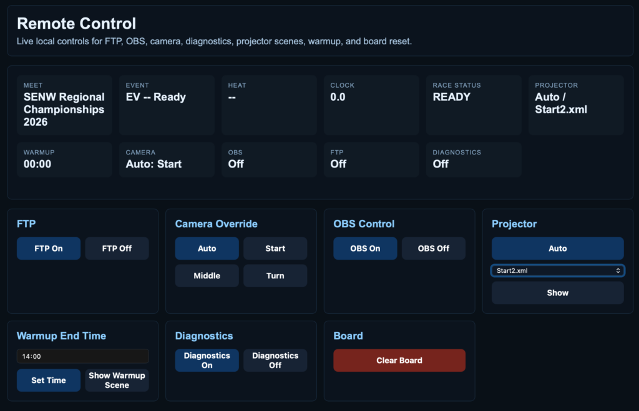Turn FTP on
639x411 pixels.
point(49,248)
